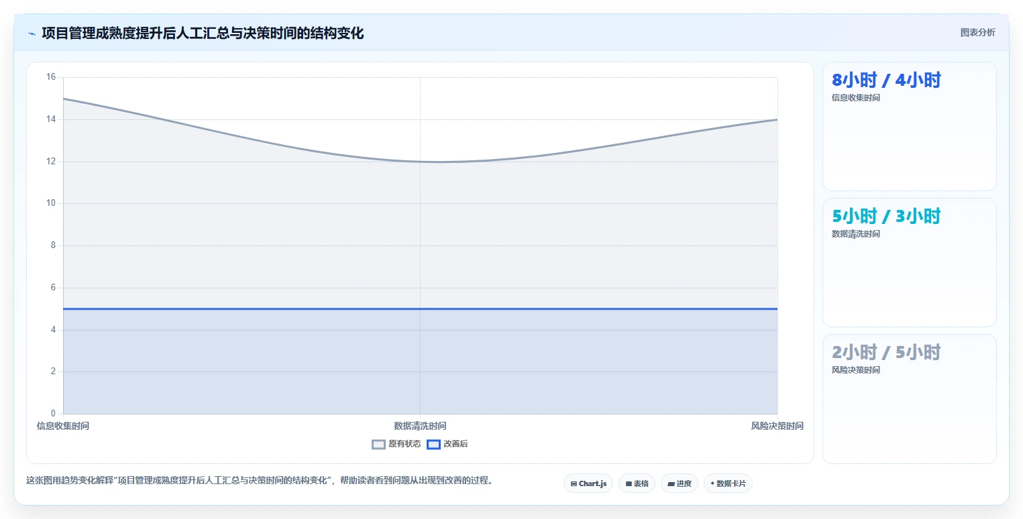Toggle the 原有状态 legend item
Image resolution: width=1023 pixels, height=519 pixels.
click(396, 444)
